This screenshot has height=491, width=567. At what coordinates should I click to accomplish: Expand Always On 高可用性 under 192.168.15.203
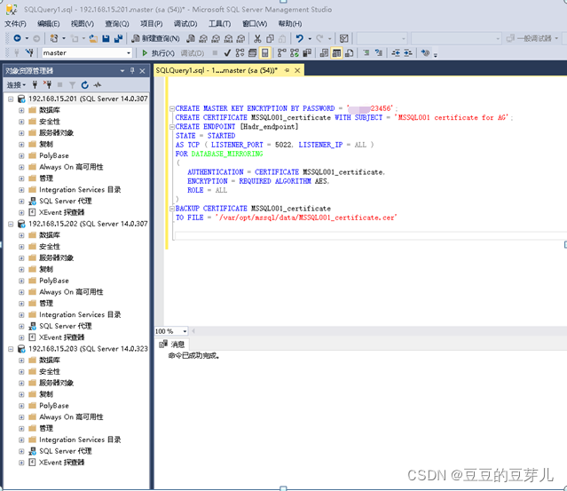tap(21, 417)
